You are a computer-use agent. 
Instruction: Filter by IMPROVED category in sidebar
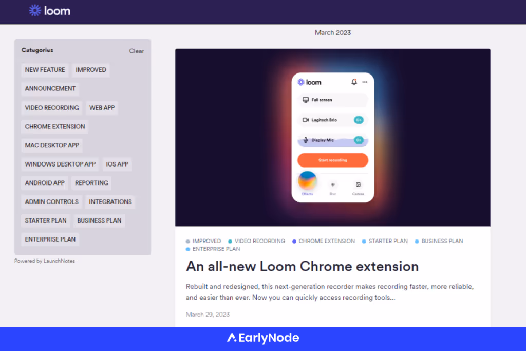pos(91,70)
